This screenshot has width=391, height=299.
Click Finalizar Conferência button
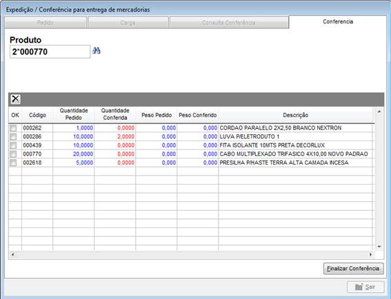coord(353,269)
